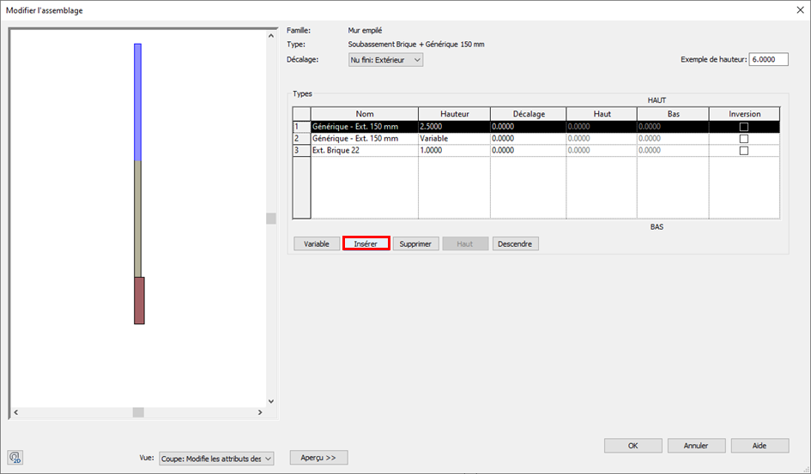The image size is (811, 474).
Task: Click Annuler to cancel
Action: coord(696,446)
